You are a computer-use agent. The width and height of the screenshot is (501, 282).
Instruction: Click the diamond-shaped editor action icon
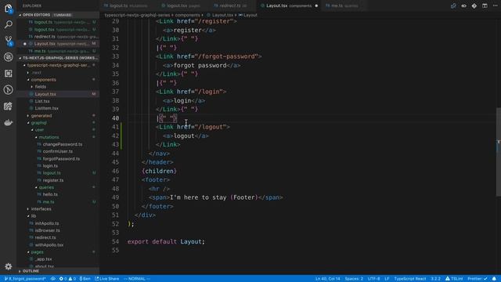[x=474, y=5]
